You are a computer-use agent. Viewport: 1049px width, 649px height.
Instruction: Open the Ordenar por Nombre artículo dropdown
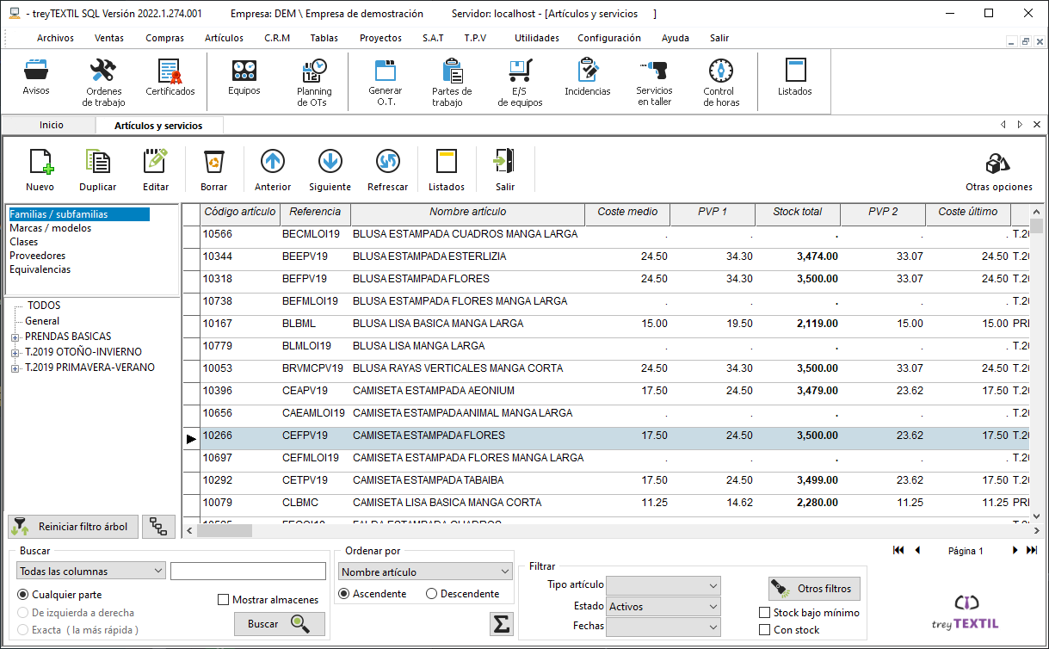(426, 572)
